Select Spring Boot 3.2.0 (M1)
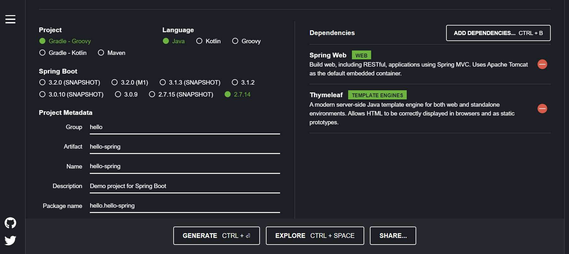Screen dimensions: 569x254 [130, 82]
